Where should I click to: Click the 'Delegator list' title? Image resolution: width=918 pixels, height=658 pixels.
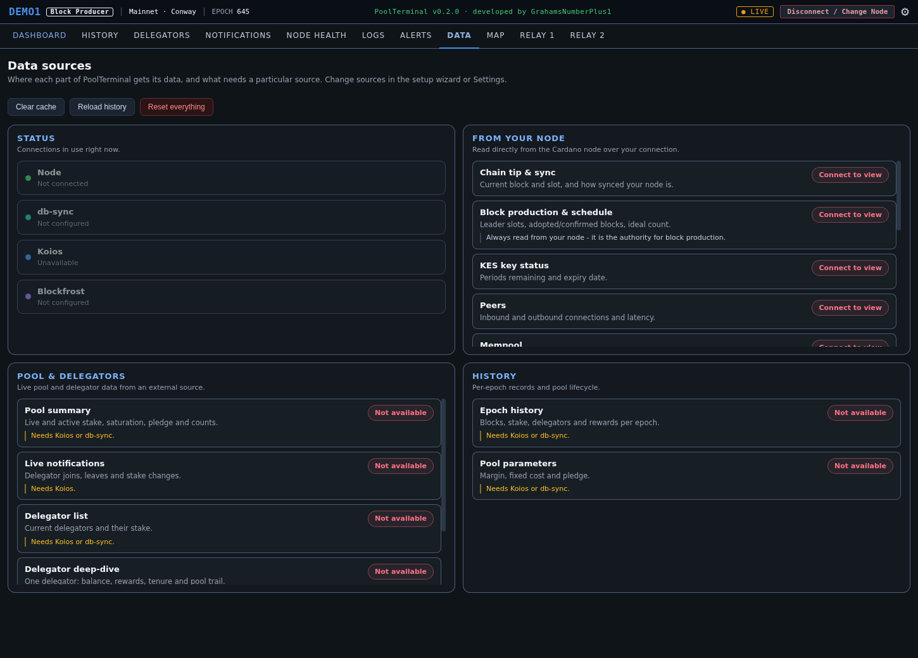(56, 516)
